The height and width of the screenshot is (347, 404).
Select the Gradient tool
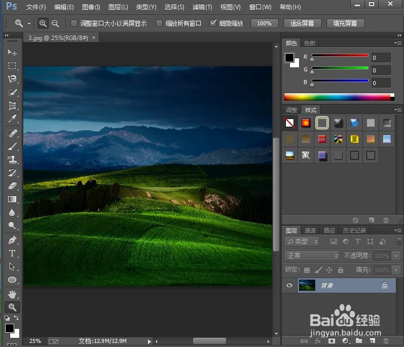pyautogui.click(x=12, y=199)
